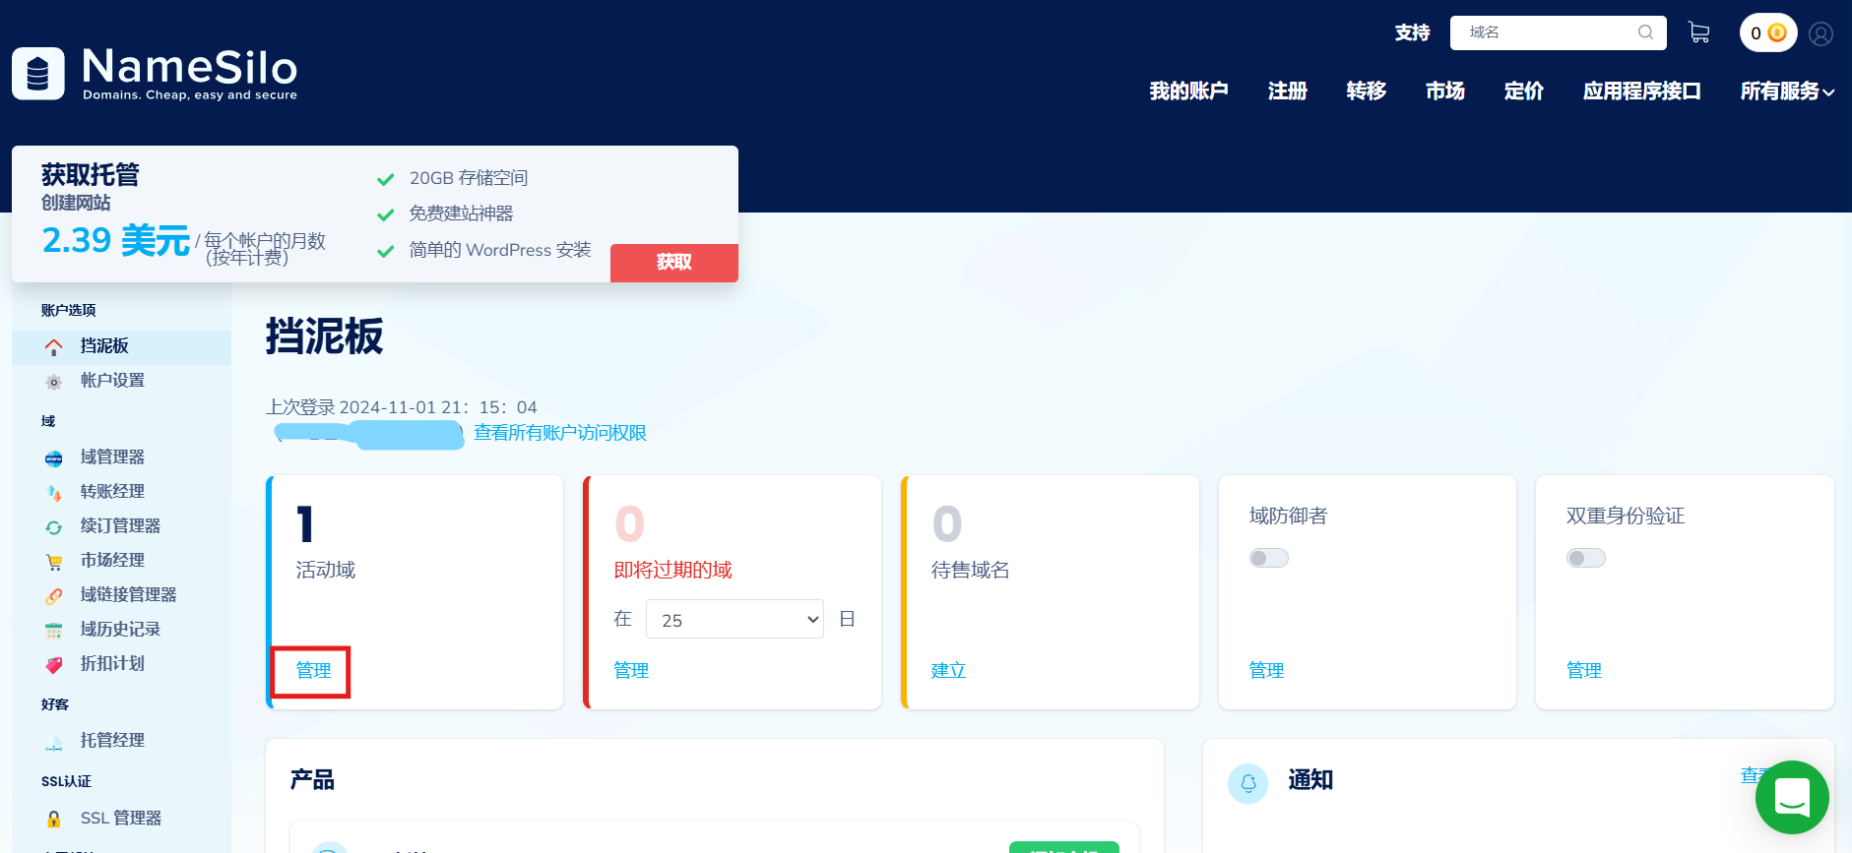The height and width of the screenshot is (853, 1852).
Task: Click the red 获取 hosting button
Action: tap(673, 263)
